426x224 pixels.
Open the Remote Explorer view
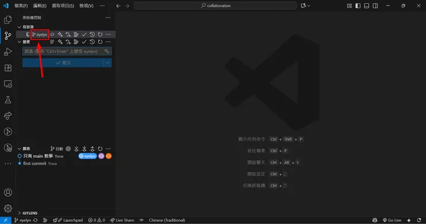[8, 84]
